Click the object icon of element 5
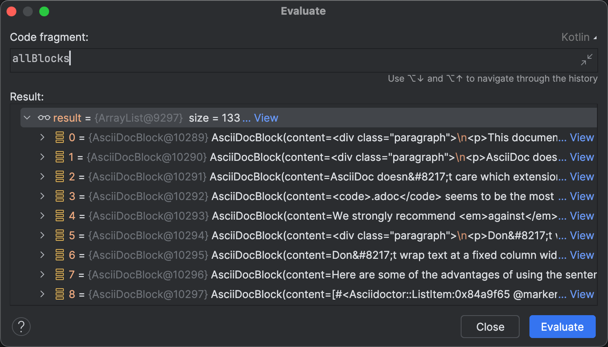The width and height of the screenshot is (608, 347). pos(60,236)
